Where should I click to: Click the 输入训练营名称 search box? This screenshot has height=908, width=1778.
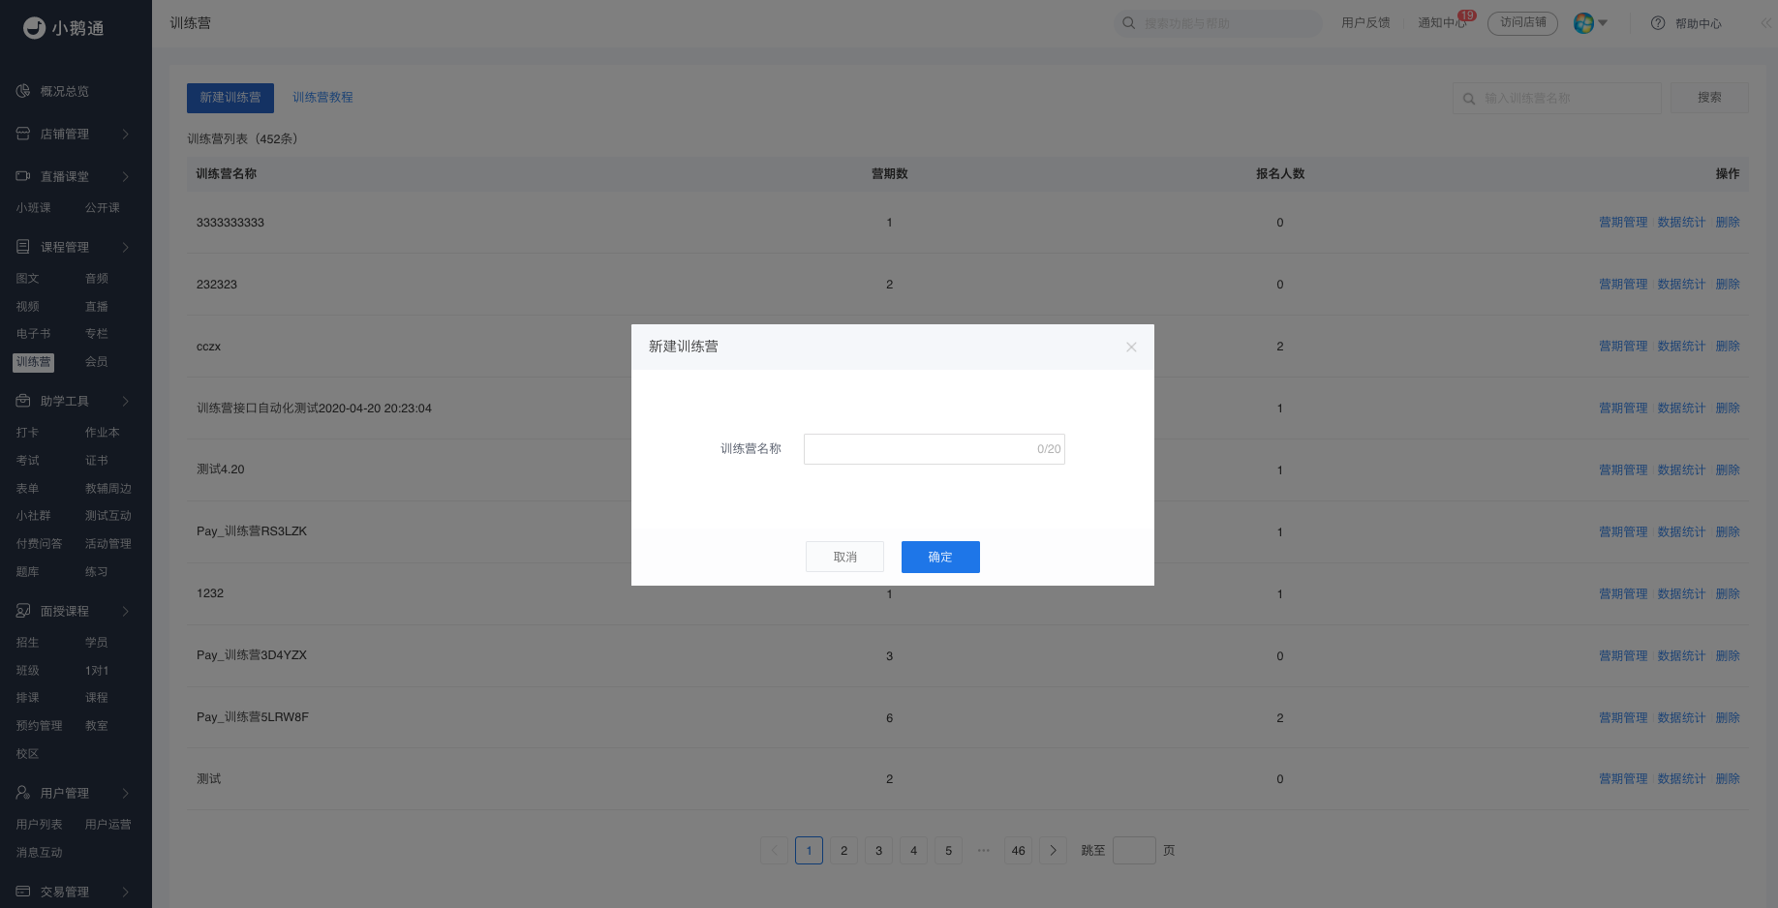pos(1557,98)
